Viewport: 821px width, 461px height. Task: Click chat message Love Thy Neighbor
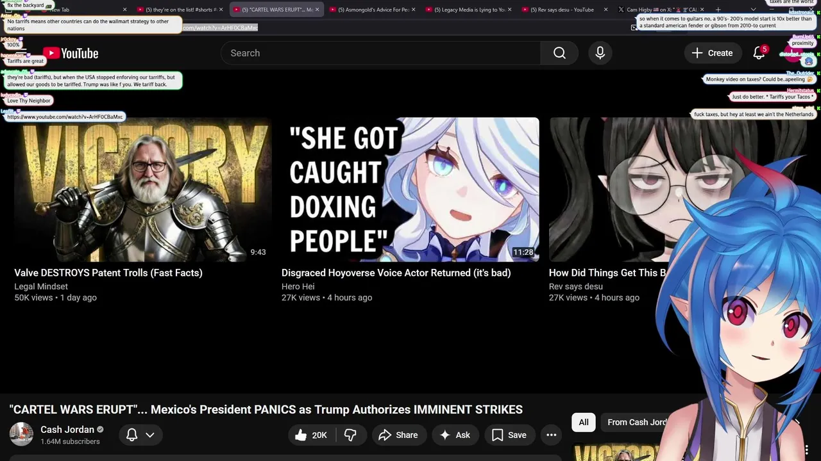[x=29, y=101]
